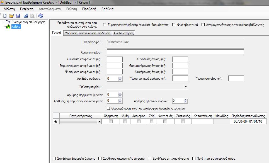Viewport: 269px width, 163px height.
Task: Click the Open folder toolbar icon
Action: [x=11, y=16]
